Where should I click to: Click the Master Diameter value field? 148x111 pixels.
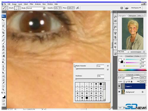(100, 66)
